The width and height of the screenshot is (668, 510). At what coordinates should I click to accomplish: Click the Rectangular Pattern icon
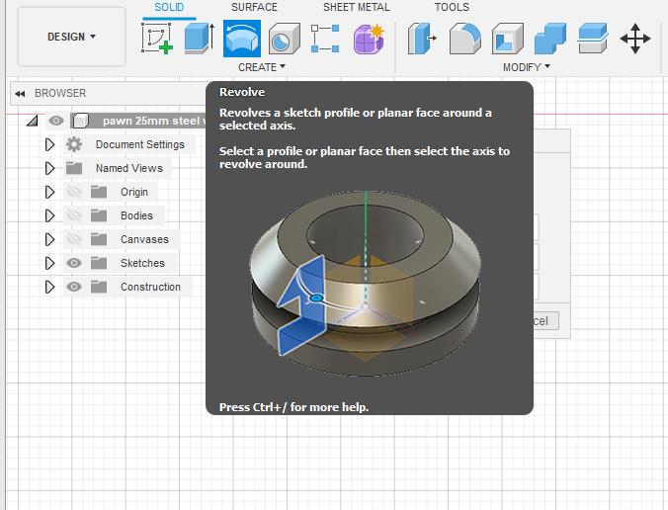[325, 39]
